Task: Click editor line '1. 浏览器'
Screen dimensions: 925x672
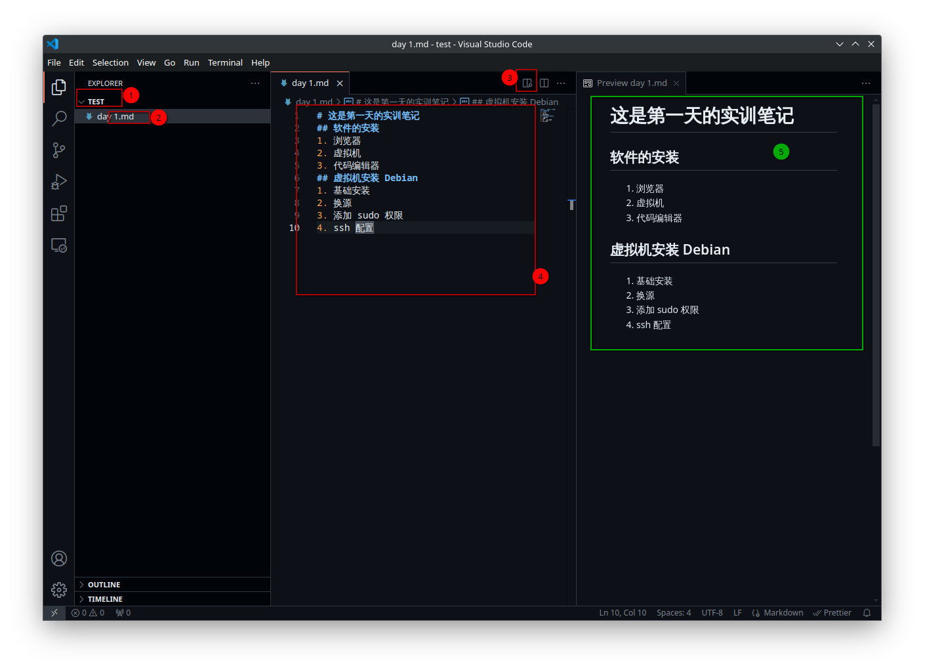Action: pos(339,140)
